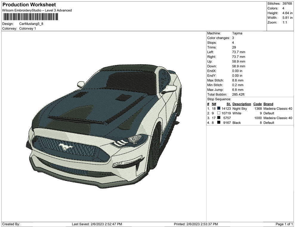The height and width of the screenshot is (227, 295).
Task: Click the Code column header
Action: [x=257, y=104]
